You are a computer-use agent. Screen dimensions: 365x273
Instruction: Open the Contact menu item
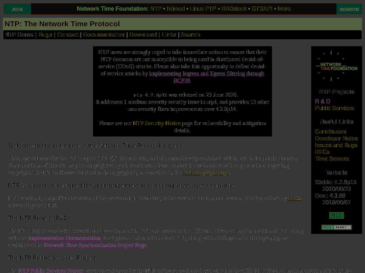[x=67, y=34]
